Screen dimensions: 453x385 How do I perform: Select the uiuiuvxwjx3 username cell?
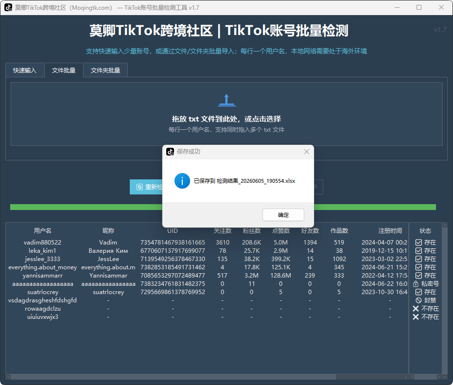(x=43, y=317)
